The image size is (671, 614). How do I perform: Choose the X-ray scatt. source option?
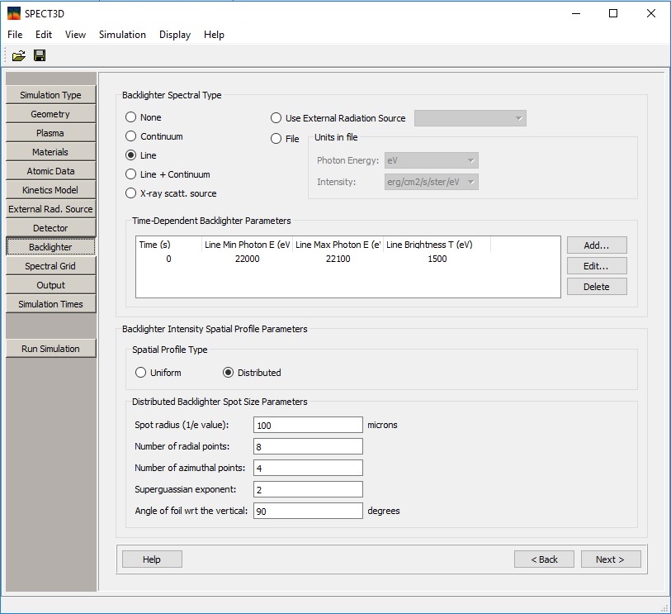(x=131, y=193)
